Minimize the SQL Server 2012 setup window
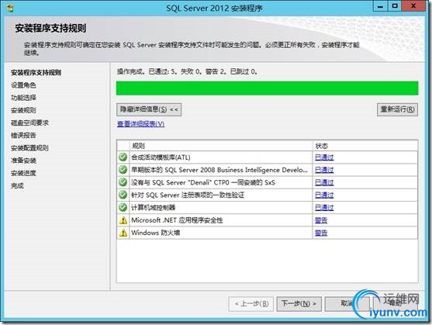Screen dimensions: 432x325 [x=380, y=6]
